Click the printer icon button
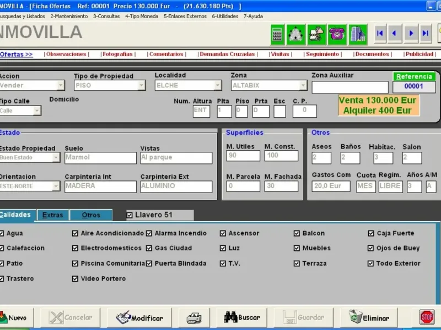The image size is (441, 330). pyautogui.click(x=194, y=318)
